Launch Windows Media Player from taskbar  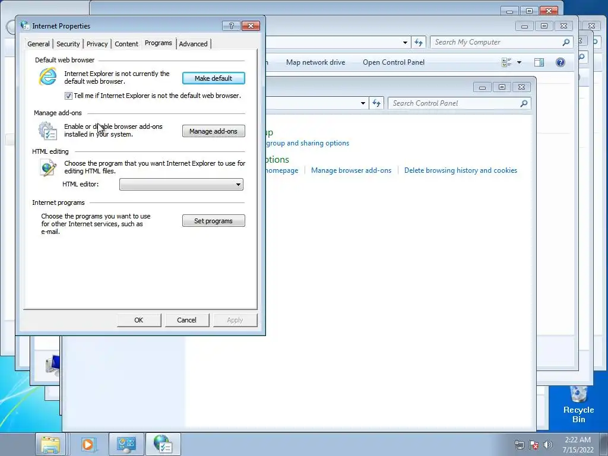coord(88,444)
